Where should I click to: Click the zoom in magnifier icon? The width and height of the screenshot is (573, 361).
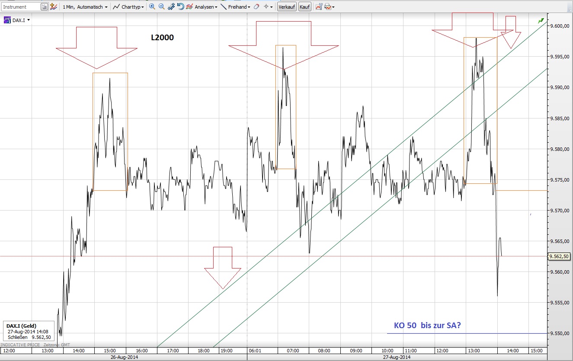[152, 6]
